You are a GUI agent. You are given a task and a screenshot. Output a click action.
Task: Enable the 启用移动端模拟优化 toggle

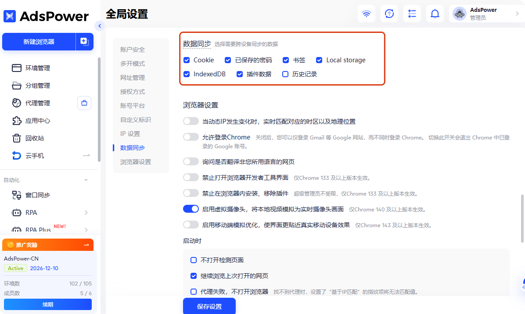click(x=191, y=225)
